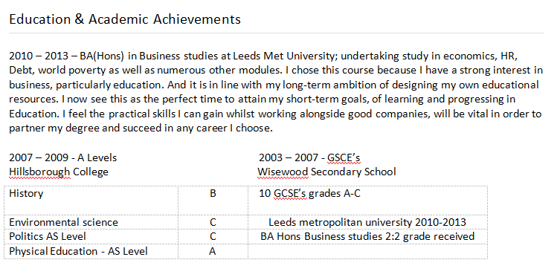Click the grade B cell for History

tap(213, 201)
